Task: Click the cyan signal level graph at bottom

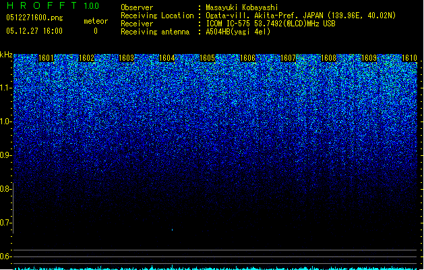Action: click(215, 268)
